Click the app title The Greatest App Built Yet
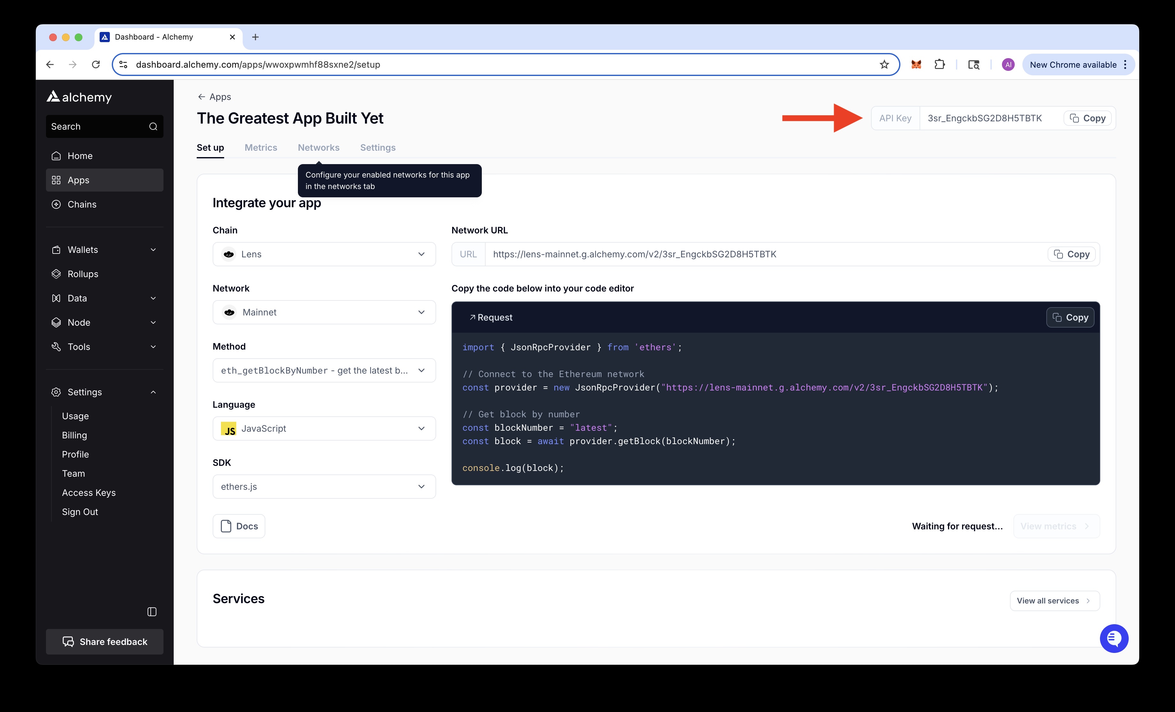 [290, 118]
